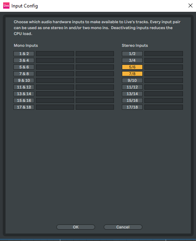Click second name field of mono 5 & 6

pos(95,67)
